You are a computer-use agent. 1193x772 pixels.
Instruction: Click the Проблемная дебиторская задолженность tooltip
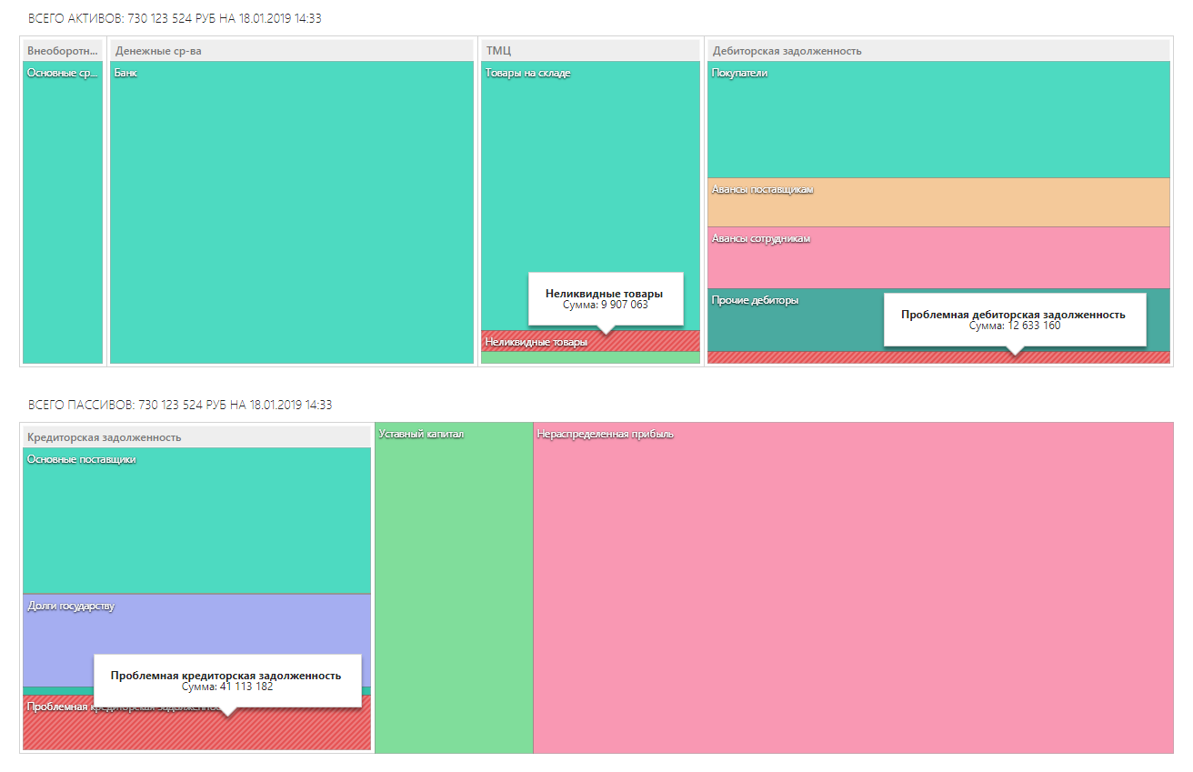[1013, 319]
